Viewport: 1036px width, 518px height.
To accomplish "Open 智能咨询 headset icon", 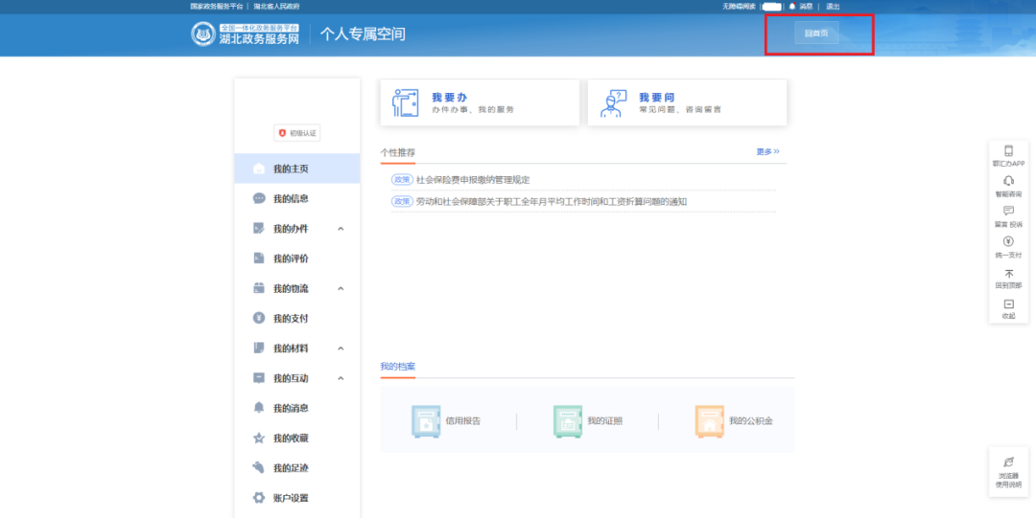I will click(x=1008, y=181).
